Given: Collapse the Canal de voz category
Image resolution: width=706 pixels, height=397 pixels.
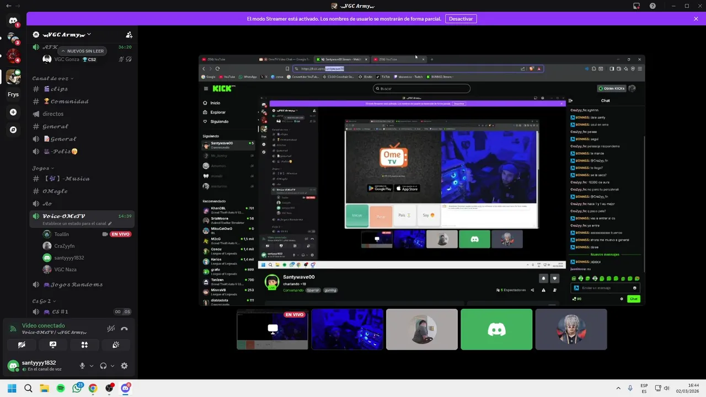Looking at the screenshot, I should [x=52, y=78].
